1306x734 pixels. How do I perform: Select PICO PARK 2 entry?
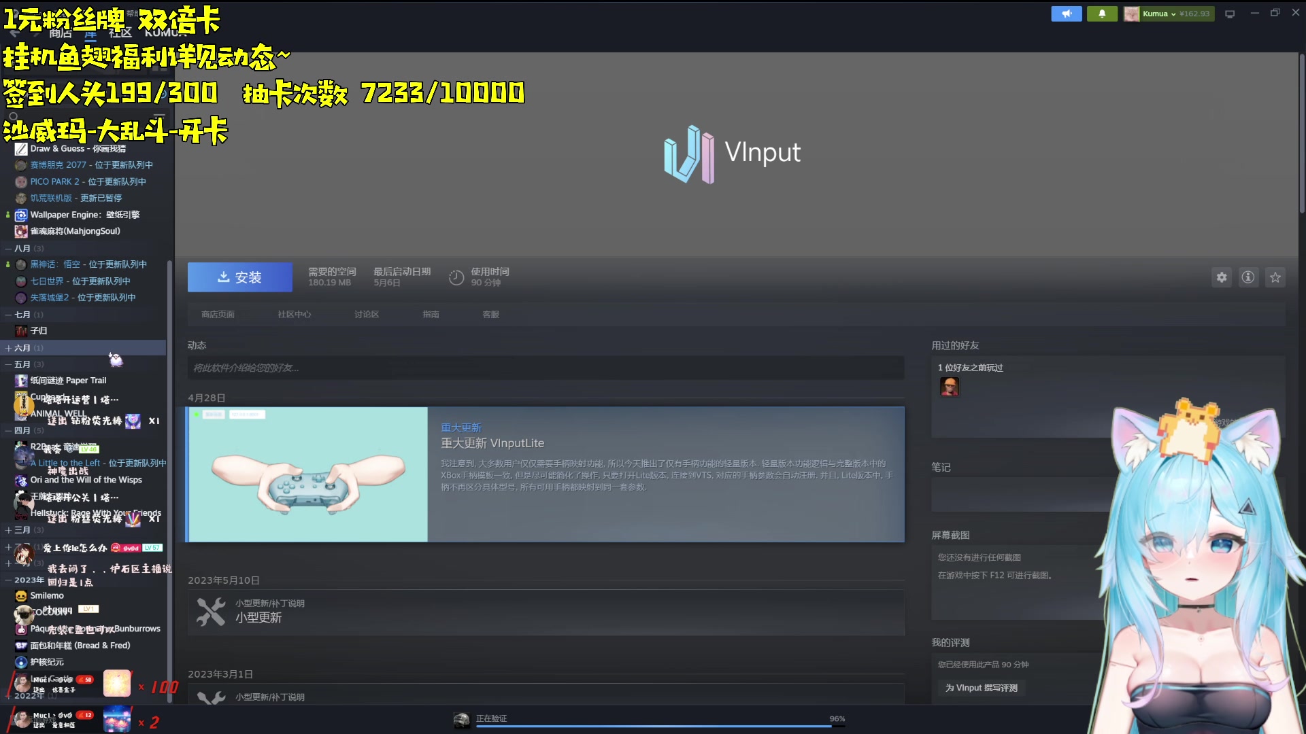(x=88, y=181)
